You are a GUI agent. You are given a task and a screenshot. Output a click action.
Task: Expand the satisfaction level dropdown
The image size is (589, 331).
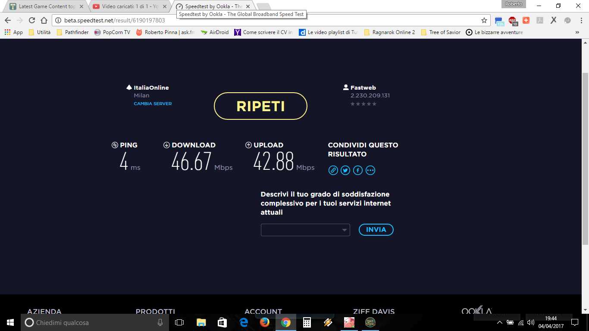pyautogui.click(x=305, y=230)
